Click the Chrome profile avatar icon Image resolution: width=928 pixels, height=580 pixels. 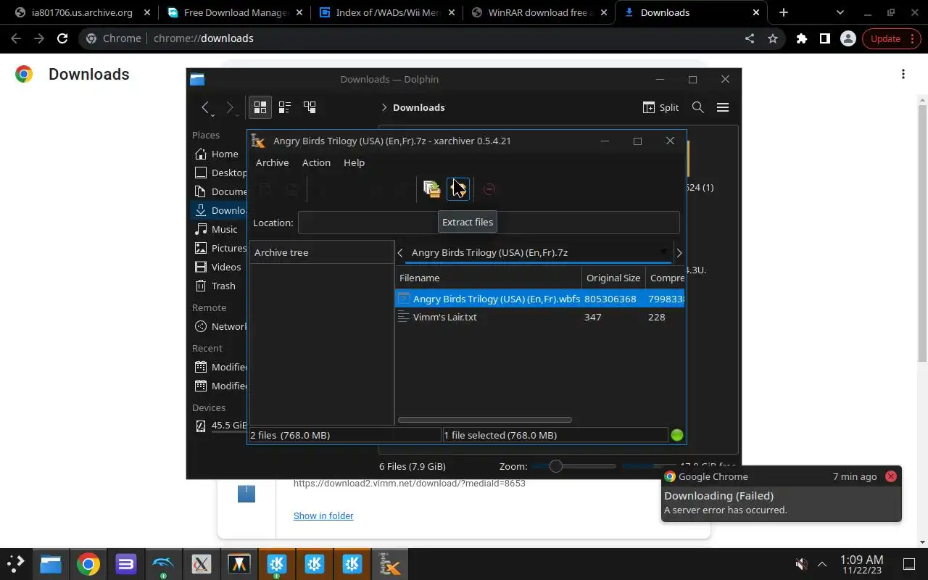(x=848, y=38)
